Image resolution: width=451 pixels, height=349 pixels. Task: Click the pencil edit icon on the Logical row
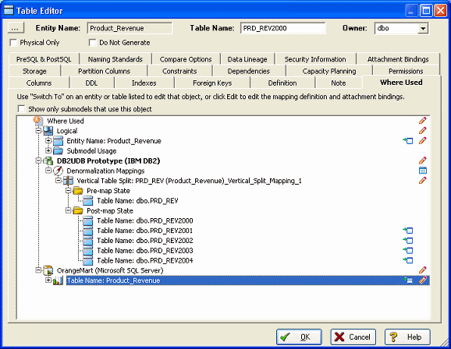(423, 131)
